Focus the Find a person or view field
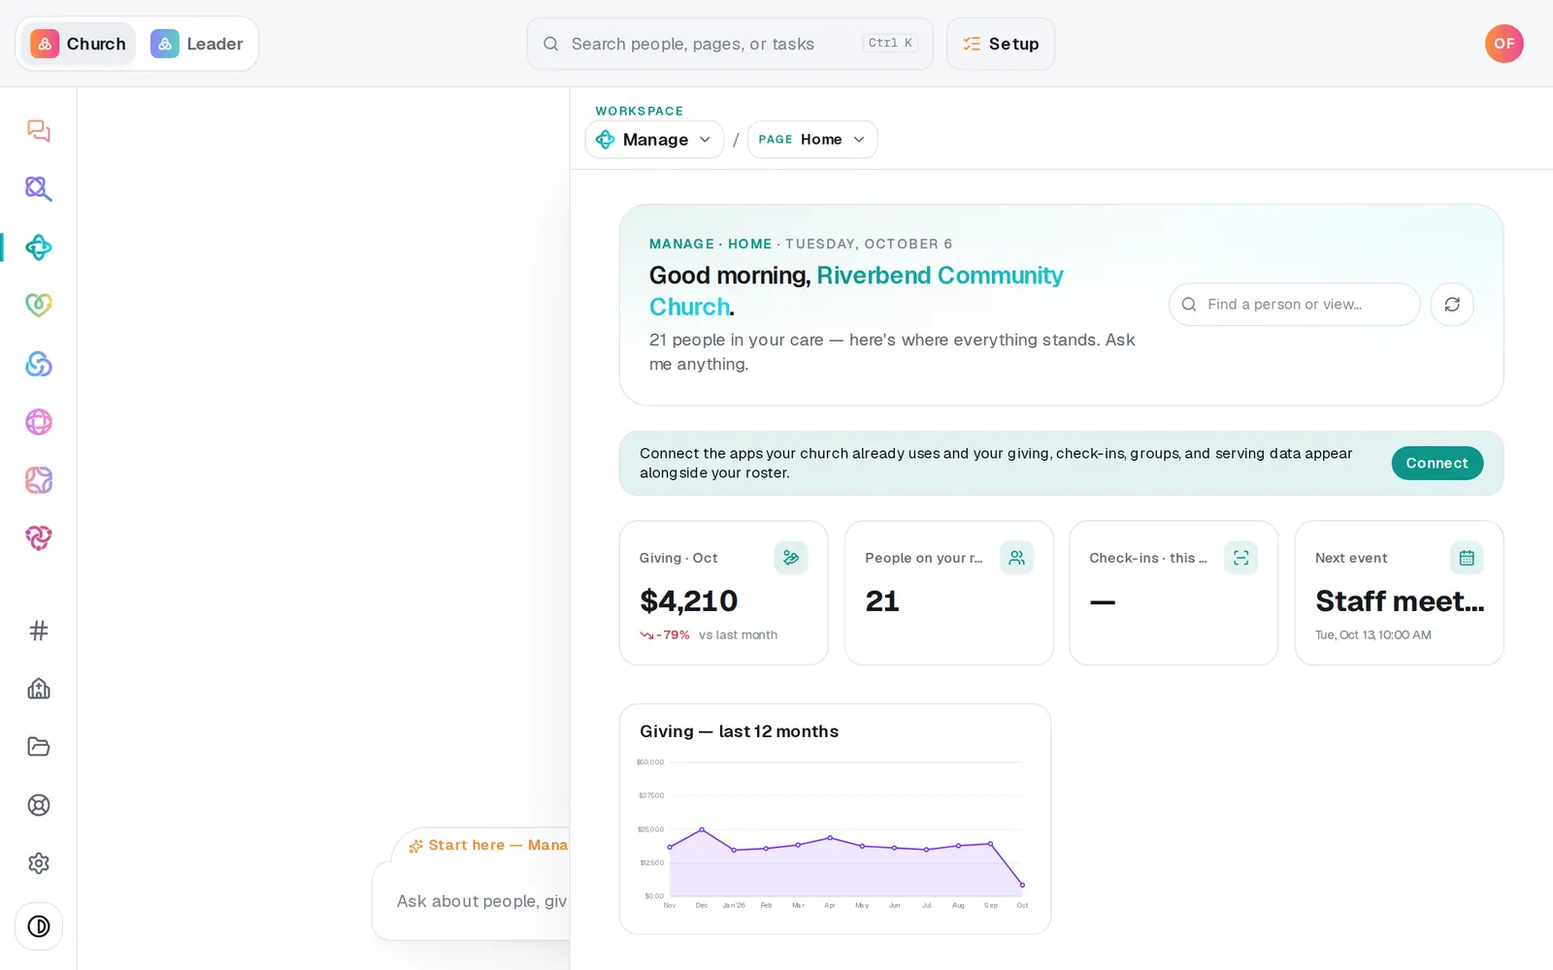 click(1294, 305)
